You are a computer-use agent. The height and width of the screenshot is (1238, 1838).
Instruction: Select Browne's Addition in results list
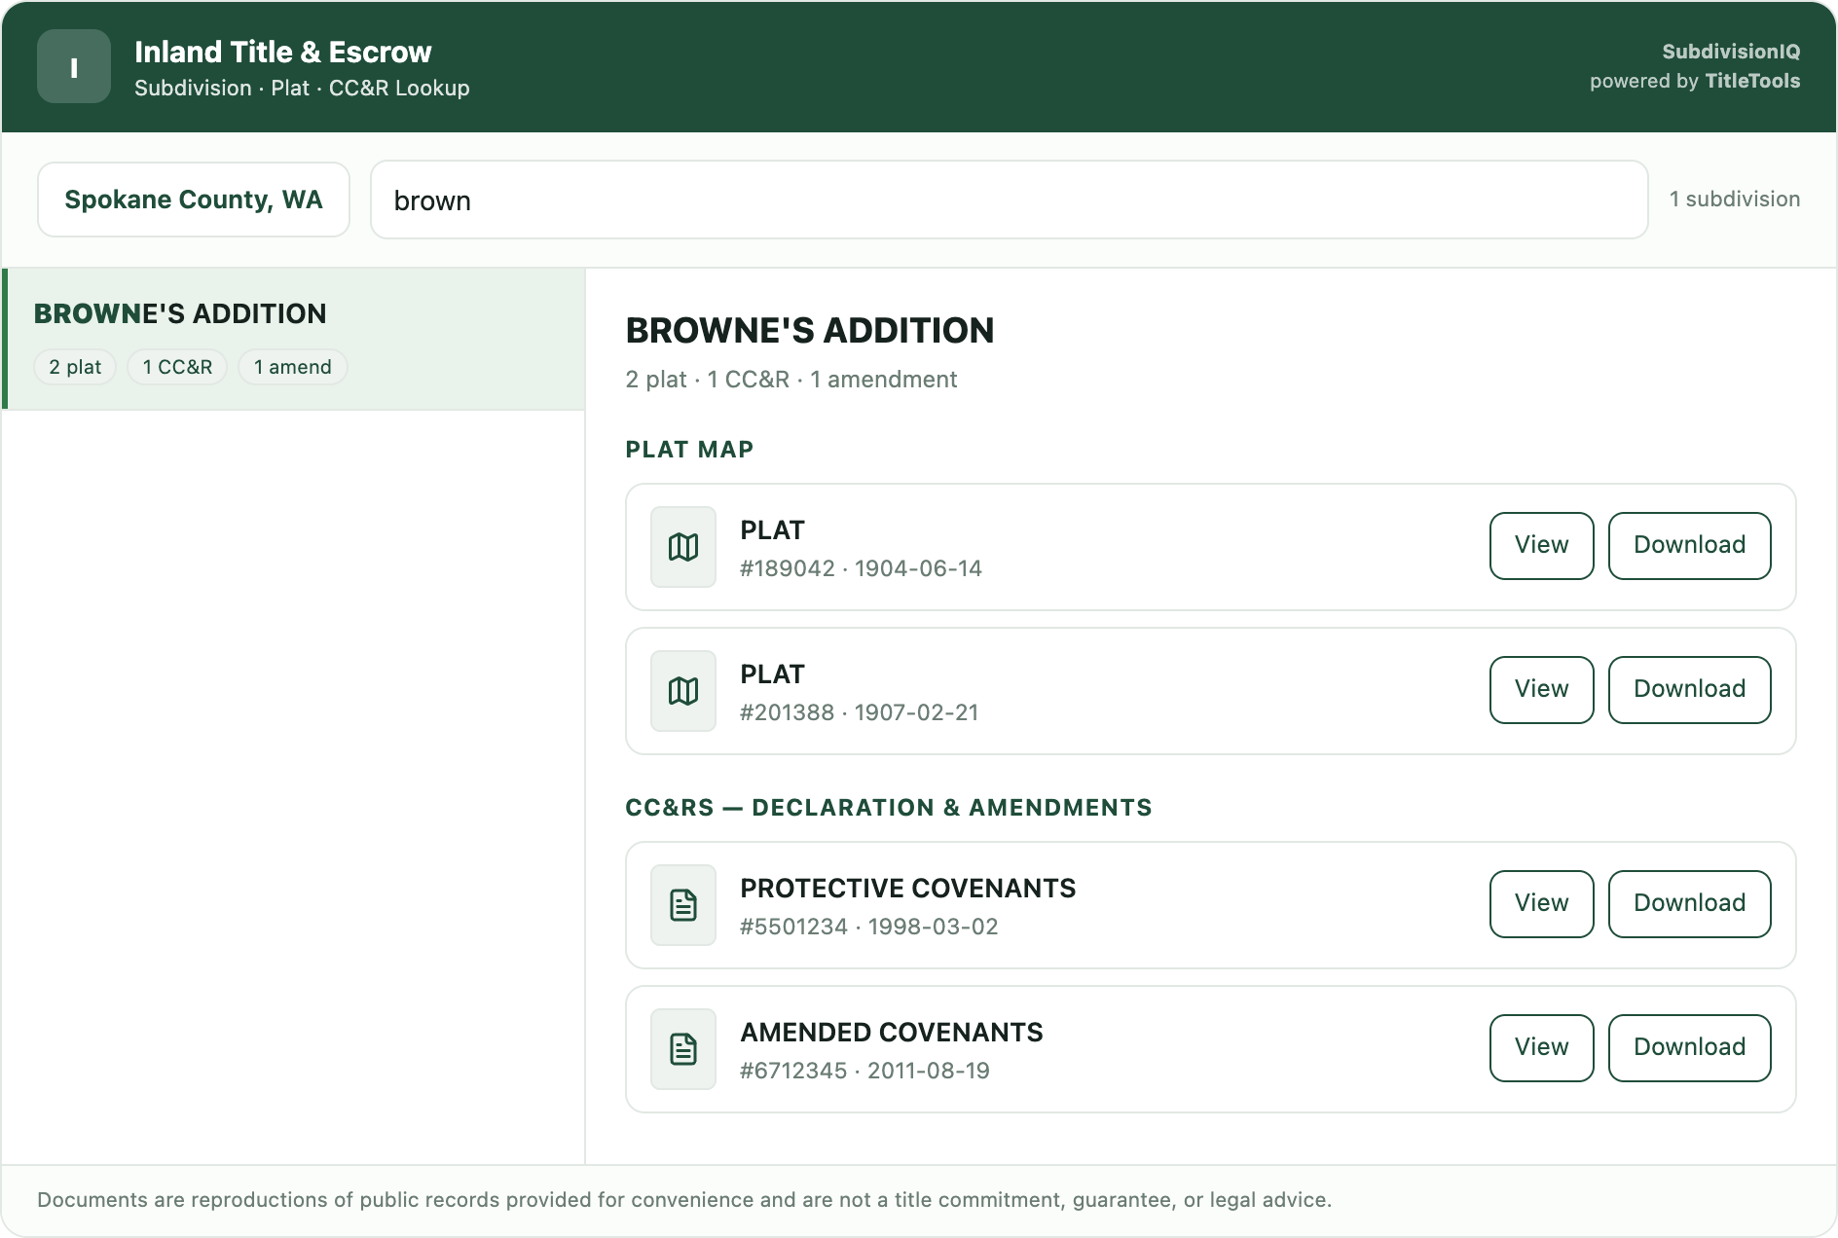coord(294,339)
